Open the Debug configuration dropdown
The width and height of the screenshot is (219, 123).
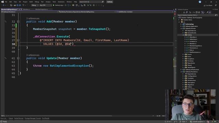pos(35,5)
